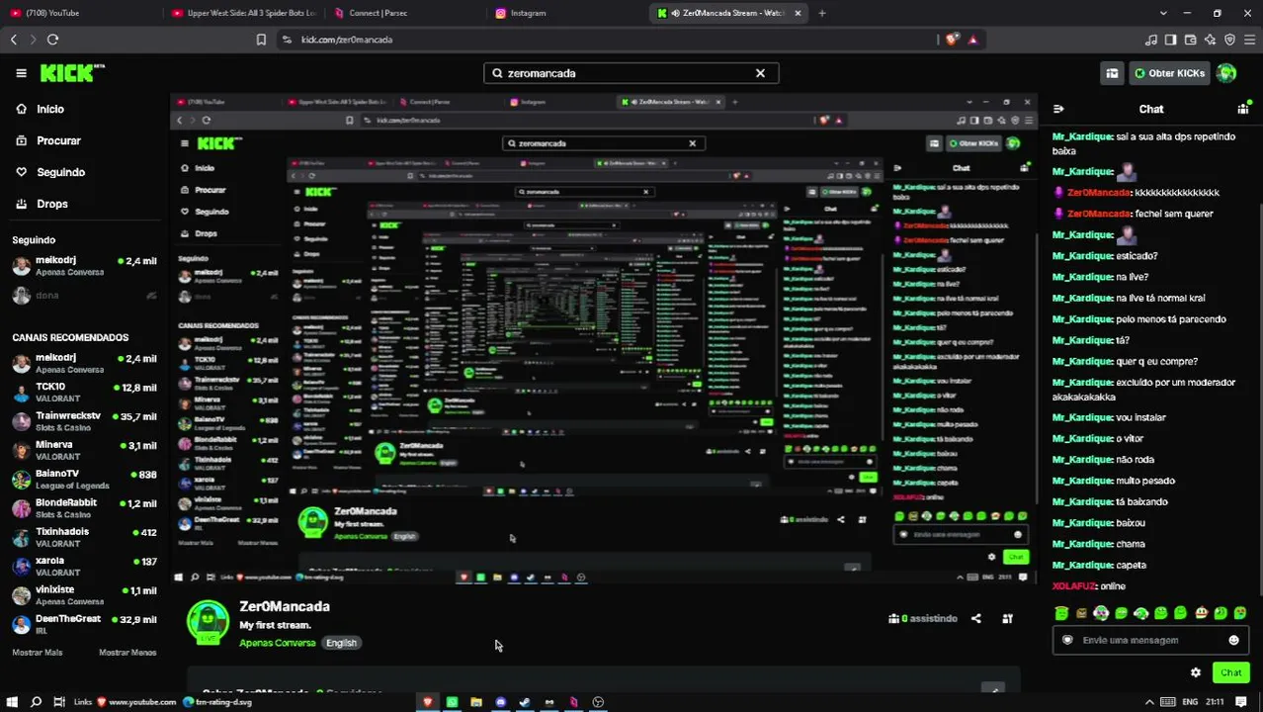Bookmark this page icon
The width and height of the screenshot is (1263, 712).
point(261,40)
